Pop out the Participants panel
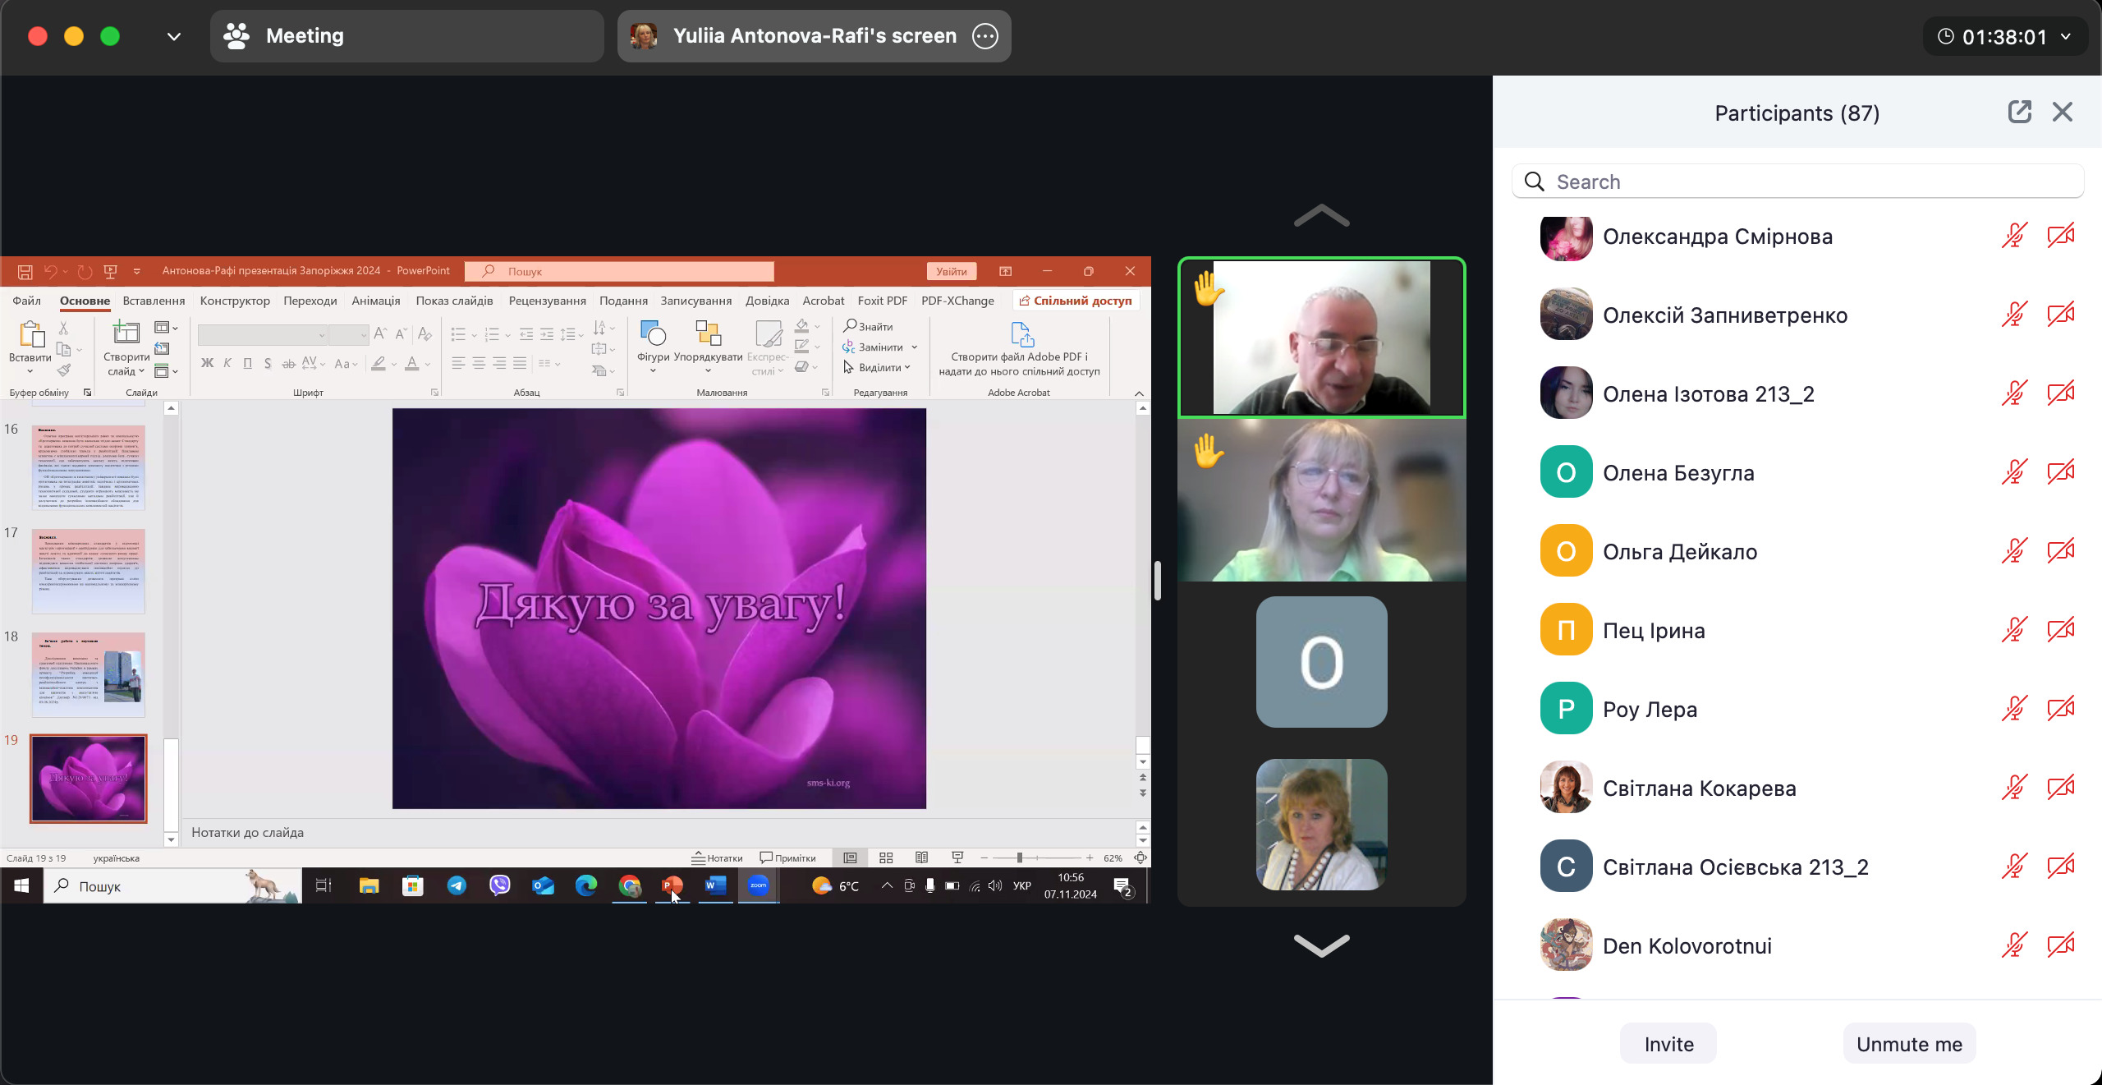The width and height of the screenshot is (2102, 1085). tap(2020, 112)
